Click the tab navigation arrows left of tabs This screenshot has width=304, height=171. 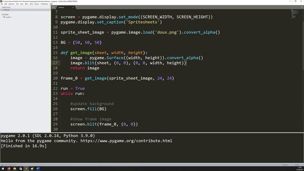click(x=53, y=7)
